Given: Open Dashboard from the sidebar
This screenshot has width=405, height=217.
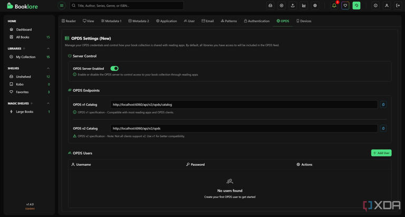Looking at the screenshot, I should point(24,30).
